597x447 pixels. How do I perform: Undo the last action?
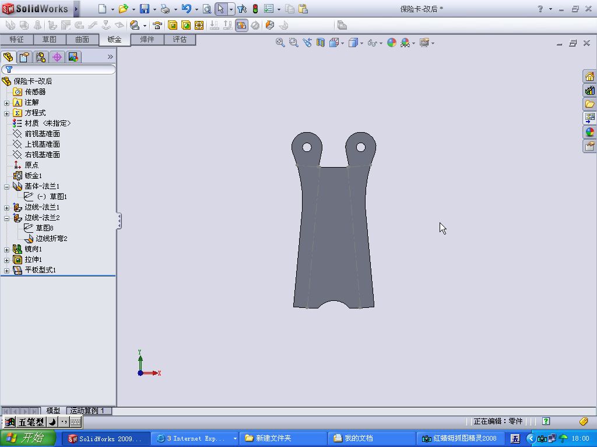[186, 9]
